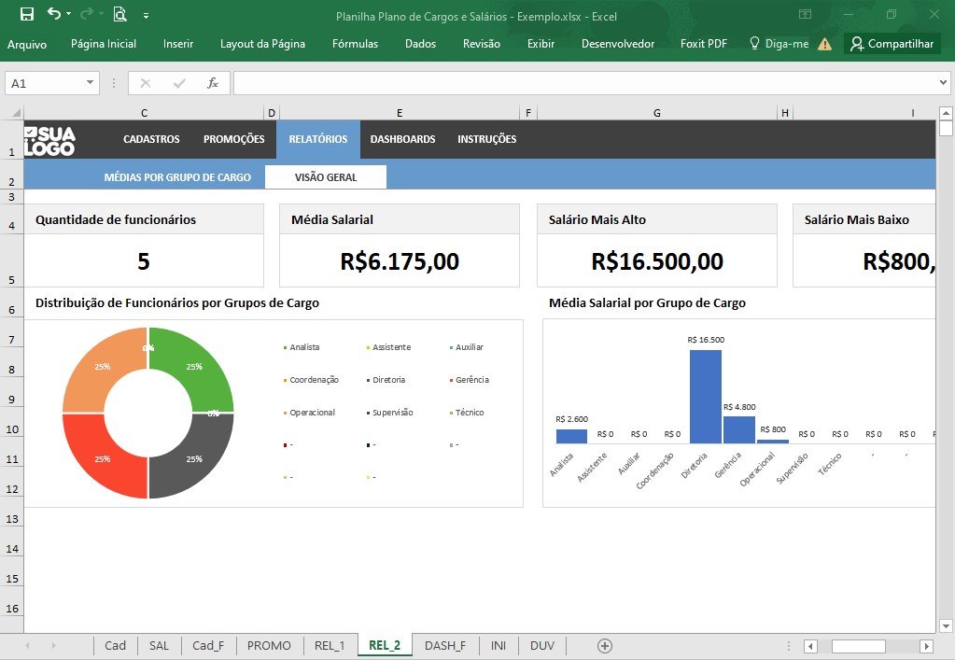
Task: Open the Dados ribbon tab
Action: pos(420,44)
